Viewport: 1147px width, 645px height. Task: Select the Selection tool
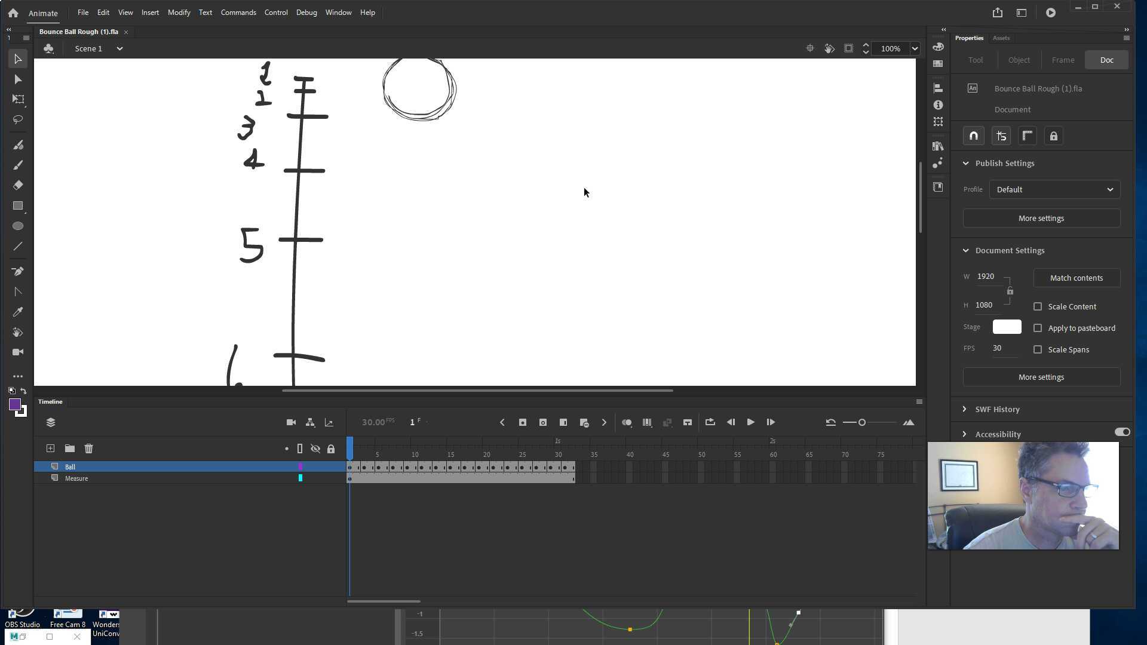pos(17,58)
